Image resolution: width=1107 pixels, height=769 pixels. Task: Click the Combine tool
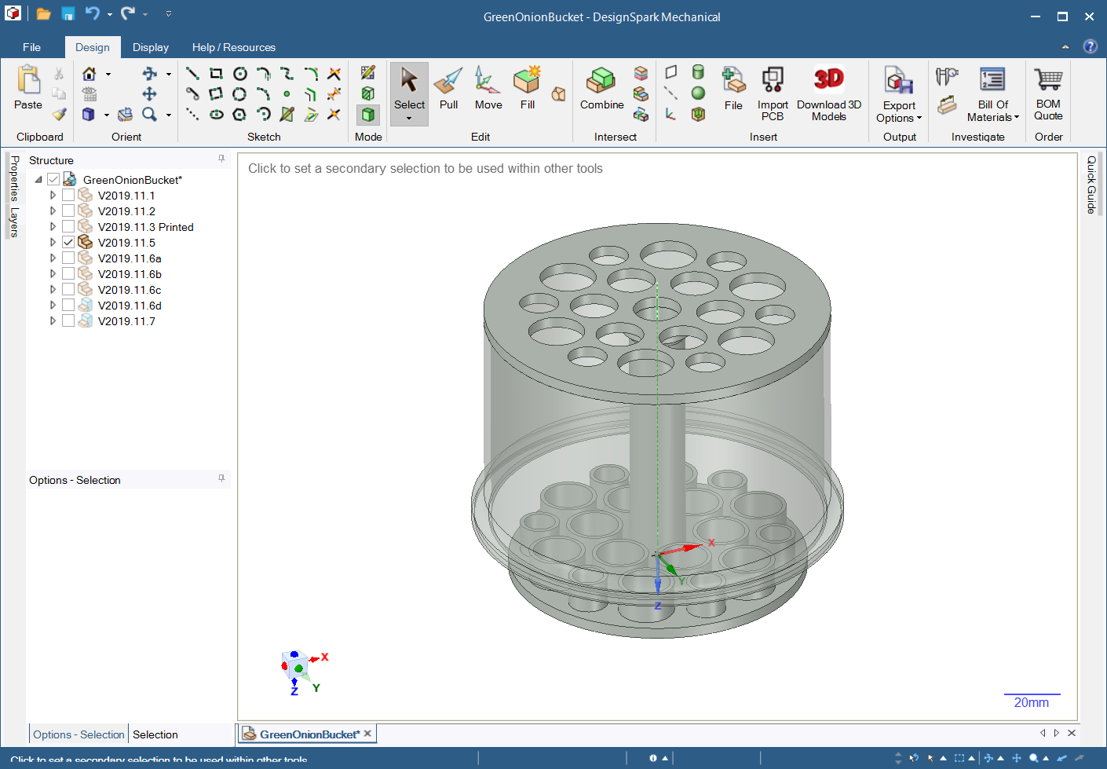click(602, 88)
